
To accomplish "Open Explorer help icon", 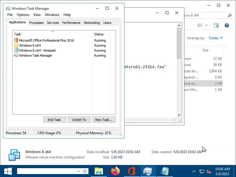I will 227,25.
